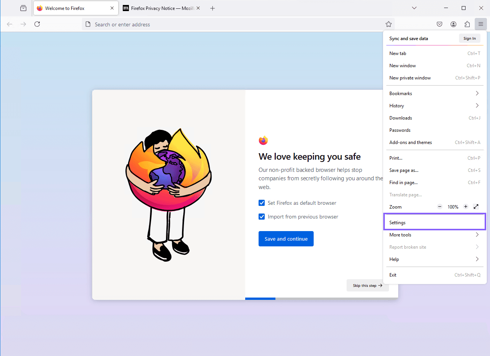Viewport: 490px width, 356px height.
Task: Click Sign In next to Sync
Action: coord(469,38)
